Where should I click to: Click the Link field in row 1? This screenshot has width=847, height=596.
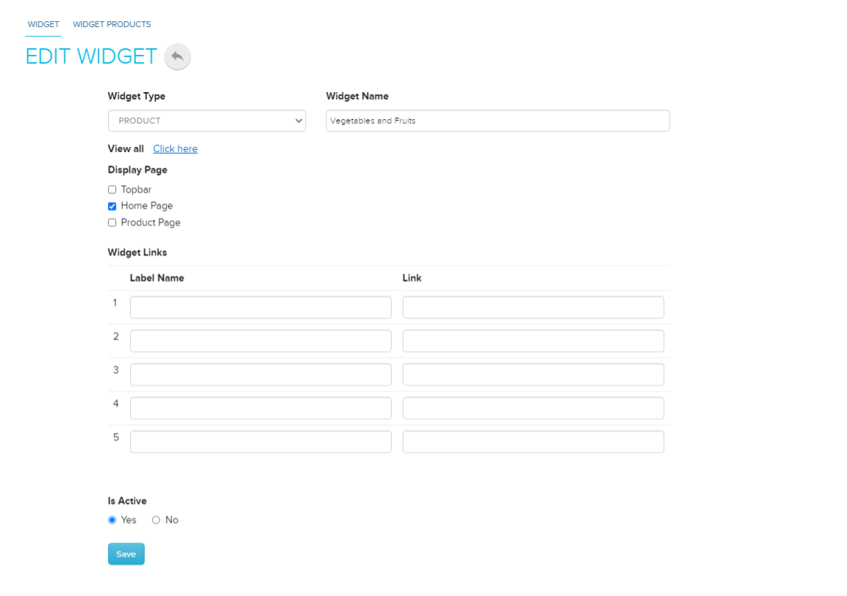pyautogui.click(x=533, y=307)
